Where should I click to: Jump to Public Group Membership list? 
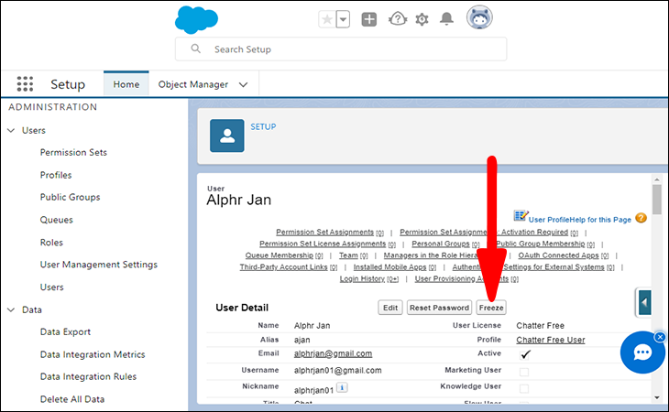point(540,244)
